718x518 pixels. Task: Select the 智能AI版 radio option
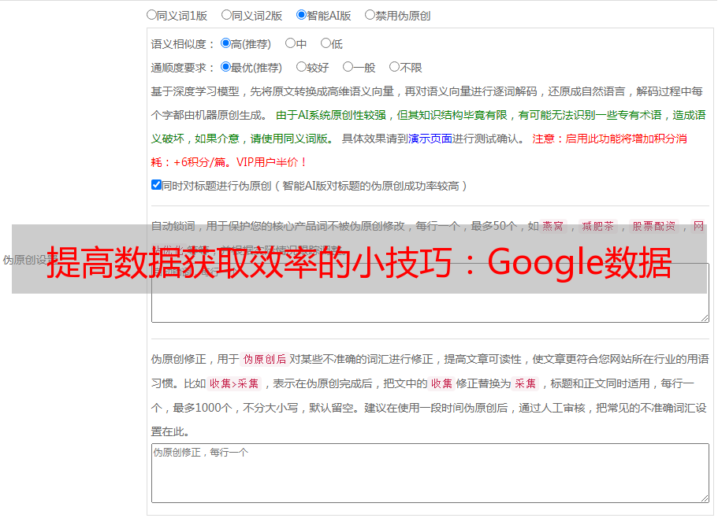coord(301,15)
